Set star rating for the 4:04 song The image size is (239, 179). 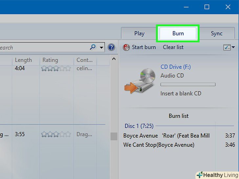[56, 69]
